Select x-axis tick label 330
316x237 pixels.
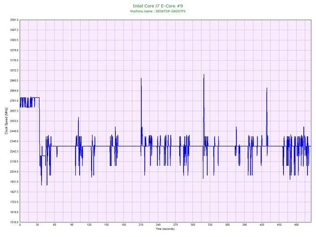[210, 225]
